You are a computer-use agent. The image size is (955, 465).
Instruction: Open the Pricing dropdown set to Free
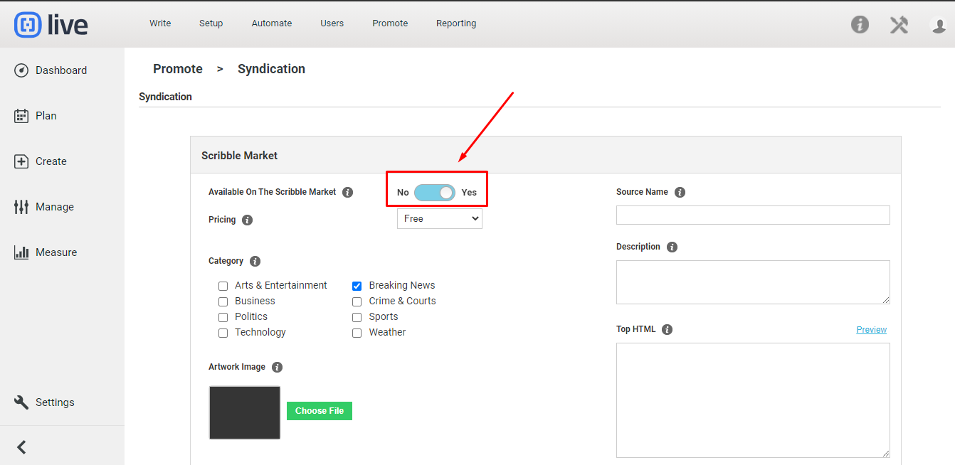[440, 219]
